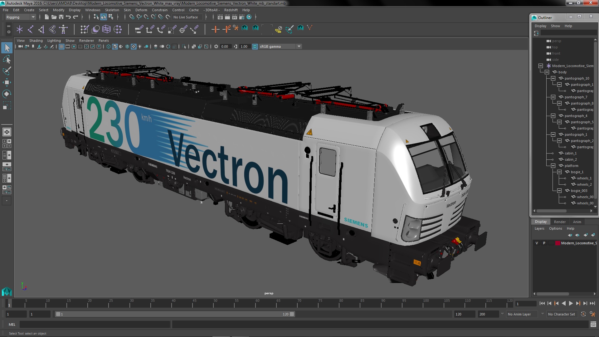This screenshot has width=599, height=337.
Task: Click the Create Lattice shelf icon
Action: click(106, 29)
